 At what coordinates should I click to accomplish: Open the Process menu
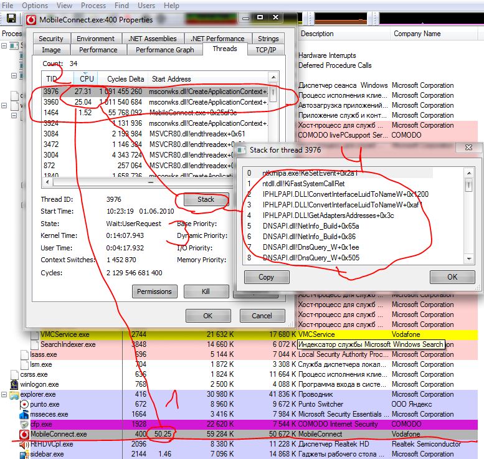point(93,6)
